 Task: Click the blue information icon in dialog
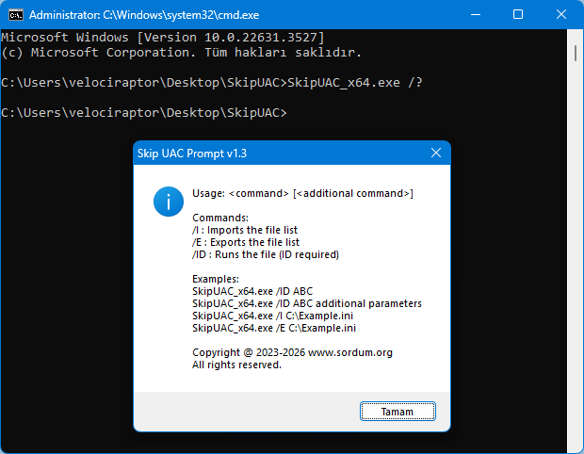tap(169, 202)
